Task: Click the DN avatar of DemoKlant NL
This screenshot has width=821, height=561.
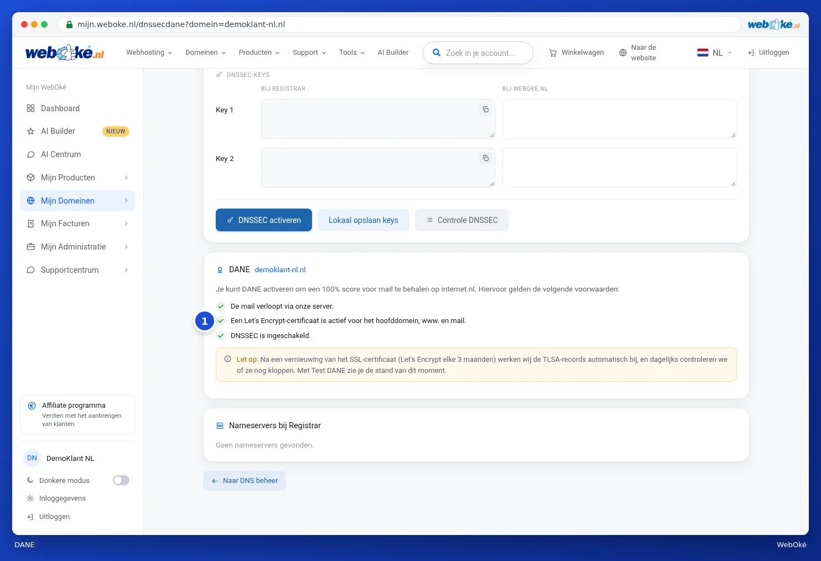Action: click(32, 458)
